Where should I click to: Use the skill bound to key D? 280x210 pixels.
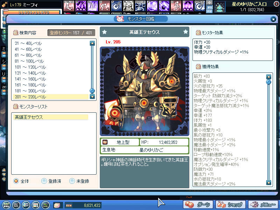(x=104, y=6)
